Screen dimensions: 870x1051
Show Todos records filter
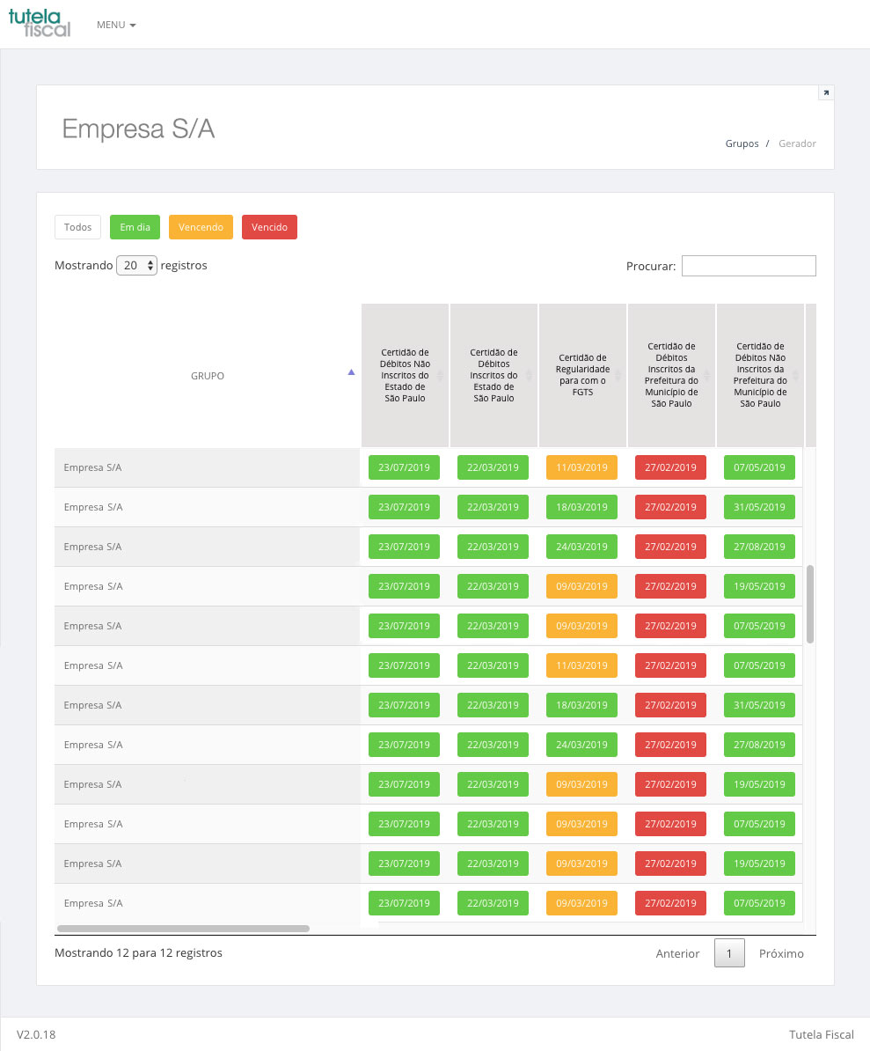click(77, 227)
